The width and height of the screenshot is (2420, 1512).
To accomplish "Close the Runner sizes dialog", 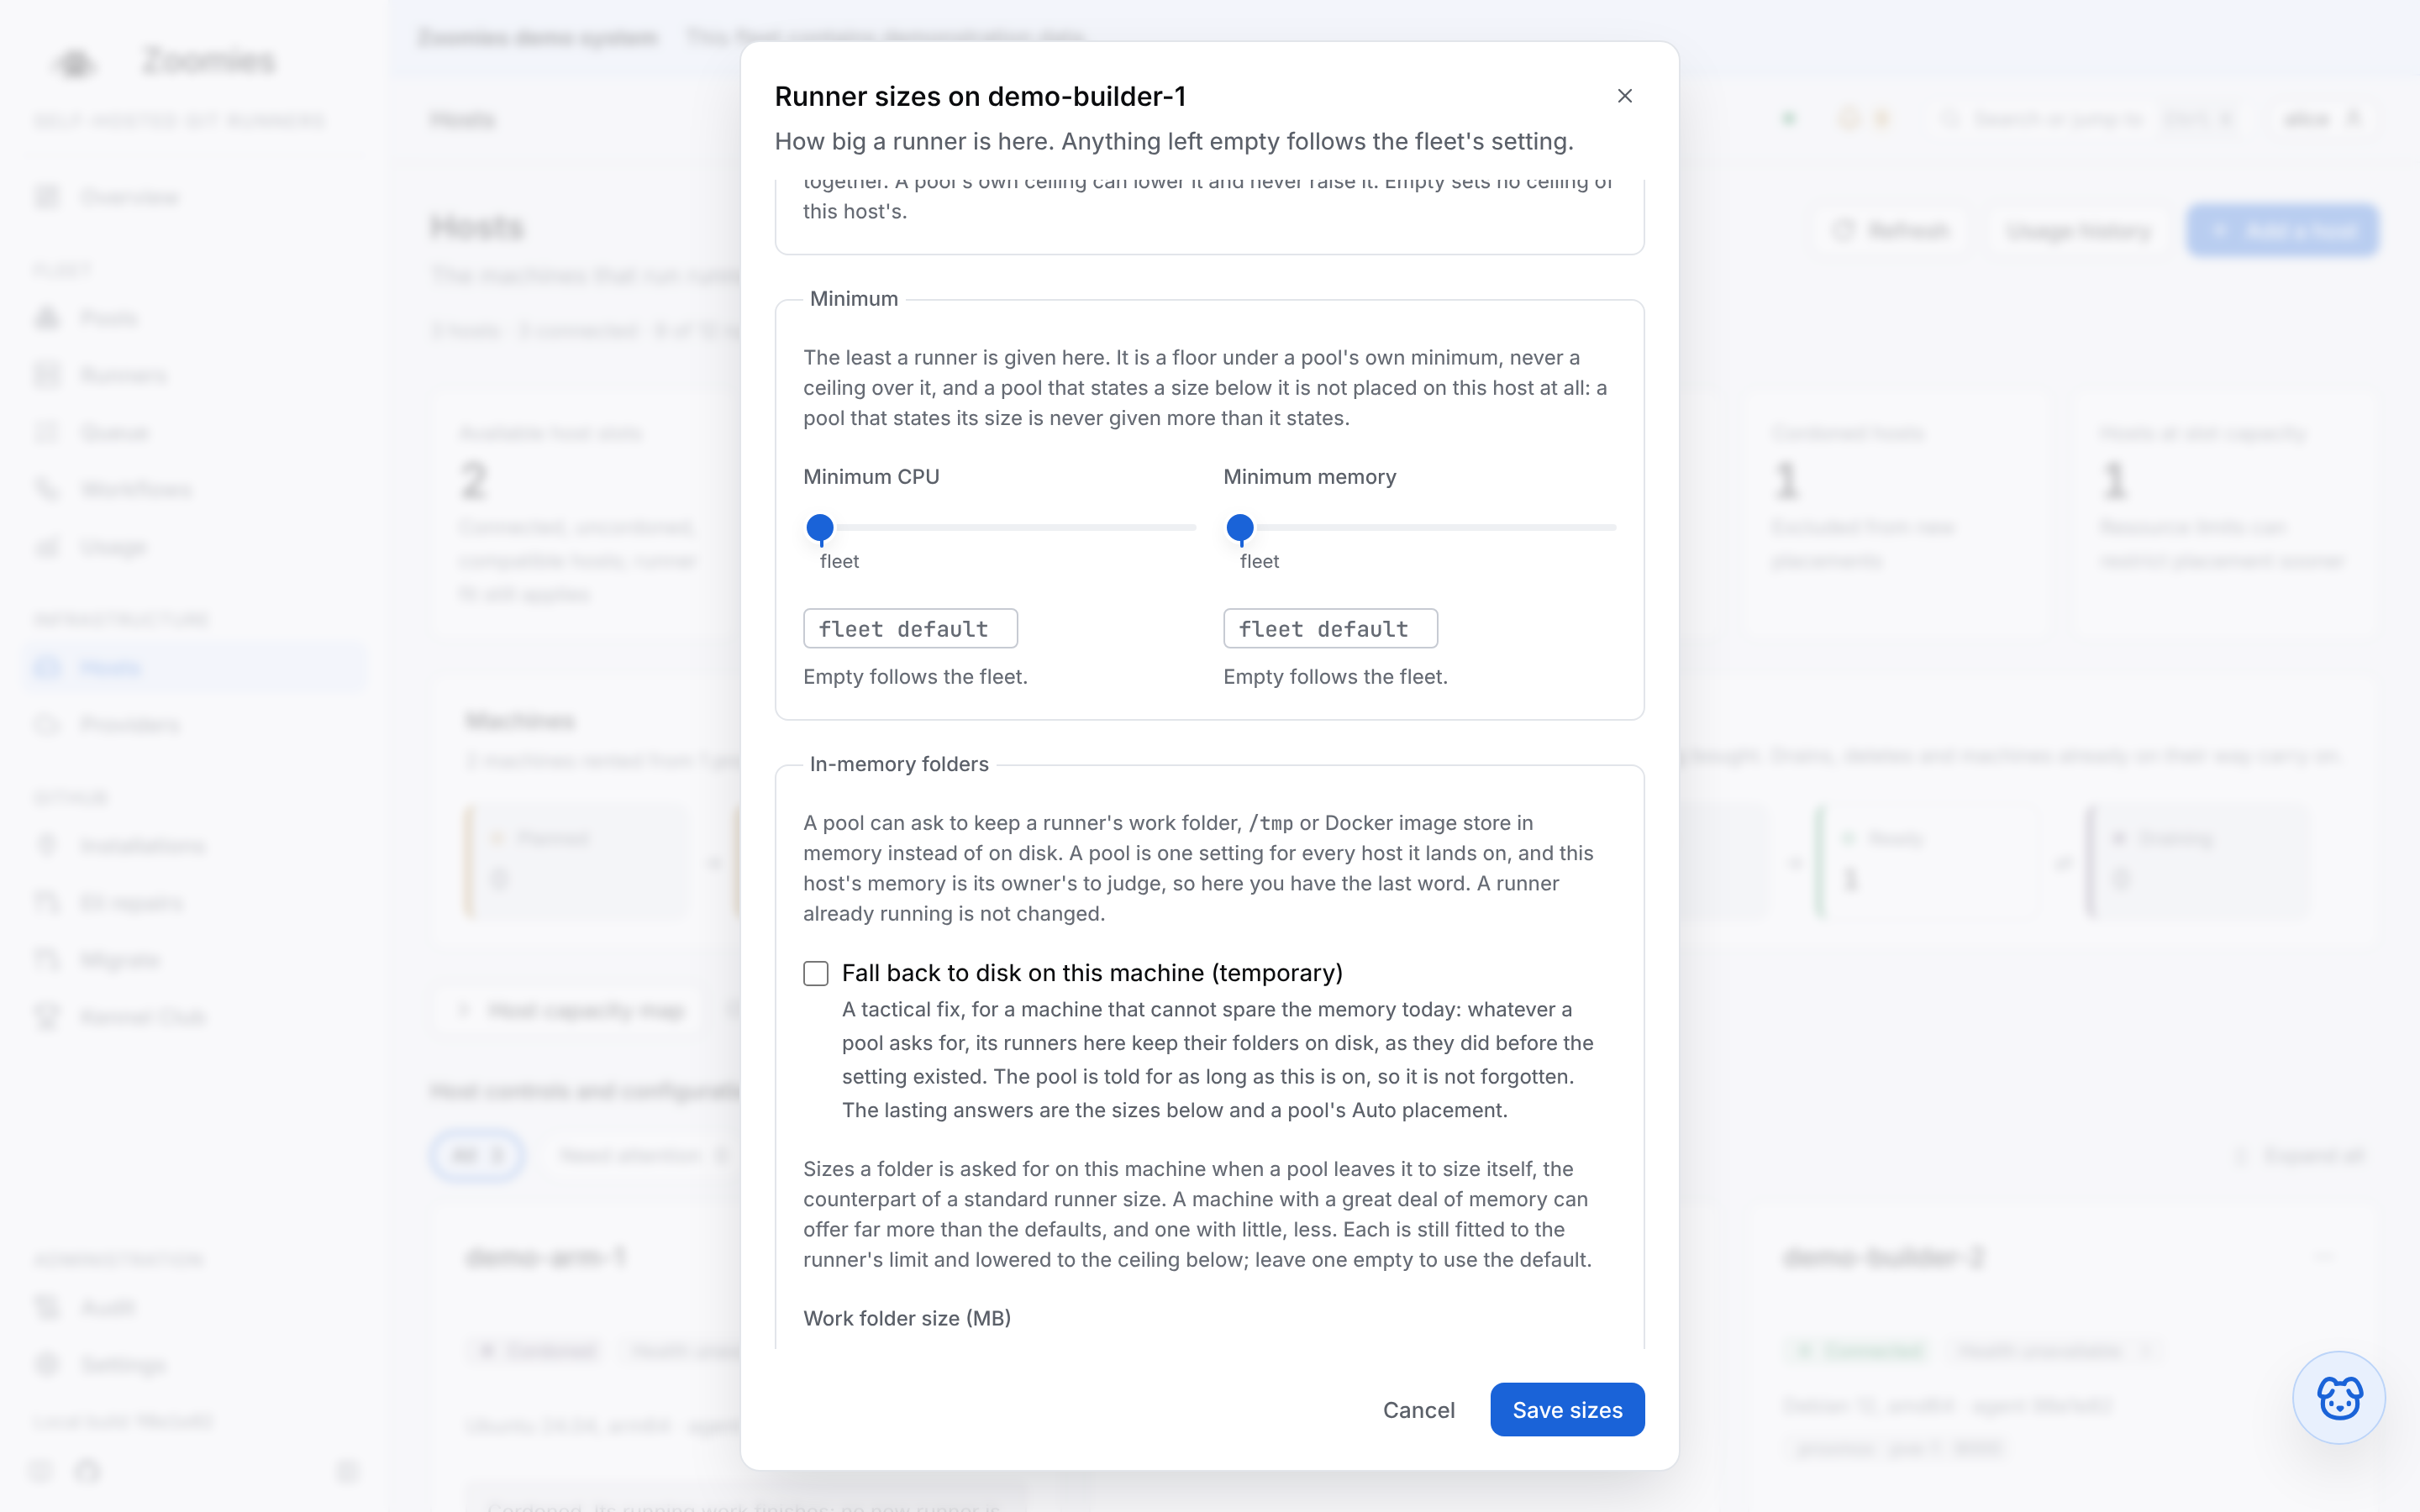I will (x=1624, y=96).
